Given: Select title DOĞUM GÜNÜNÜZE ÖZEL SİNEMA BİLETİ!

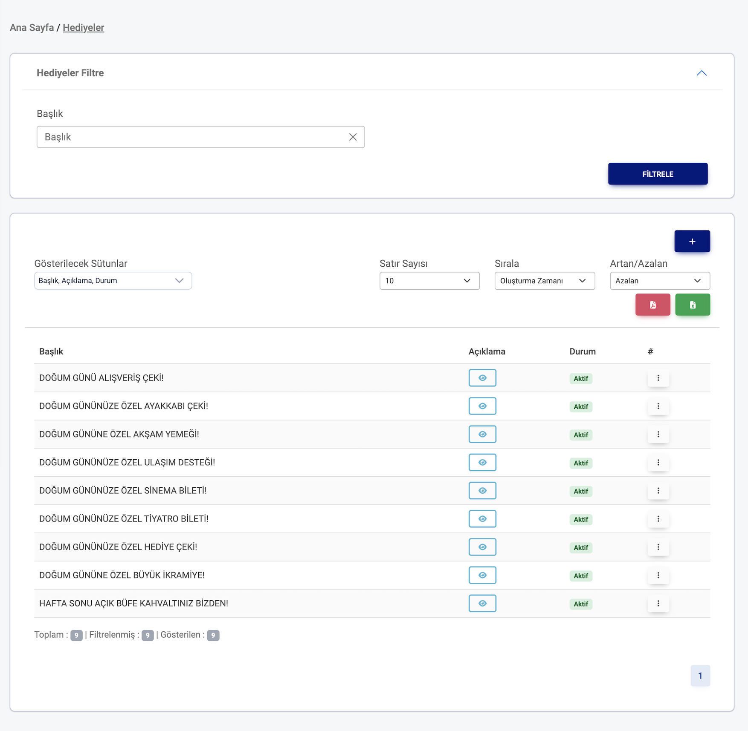Looking at the screenshot, I should click(123, 490).
